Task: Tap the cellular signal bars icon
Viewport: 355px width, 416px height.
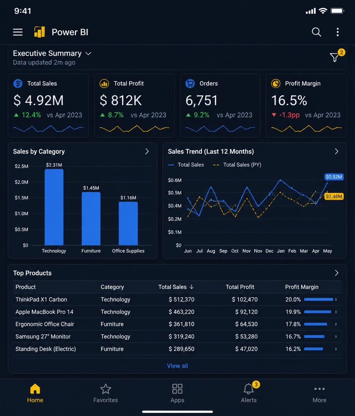Action: coord(311,11)
